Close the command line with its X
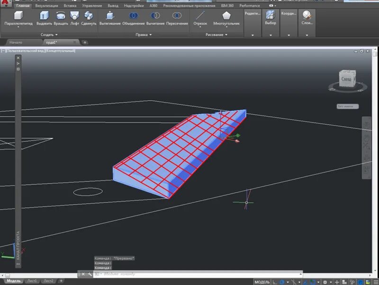Screen dimensions: 379x285 coord(83,274)
